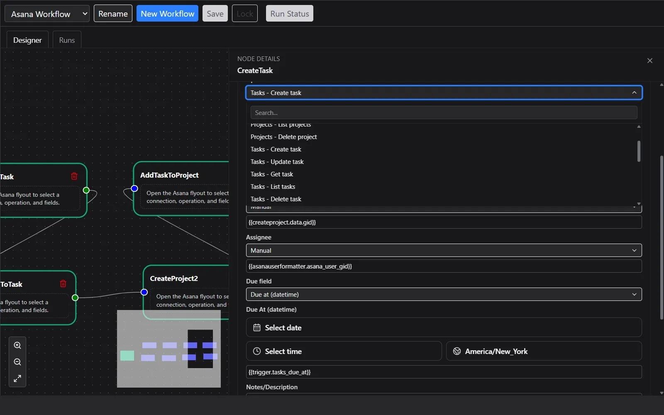This screenshot has width=664, height=415.
Task: Click the operation Search field
Action: pyautogui.click(x=444, y=113)
